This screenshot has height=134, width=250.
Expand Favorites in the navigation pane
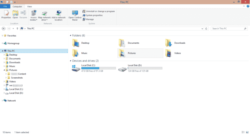coord(2,36)
